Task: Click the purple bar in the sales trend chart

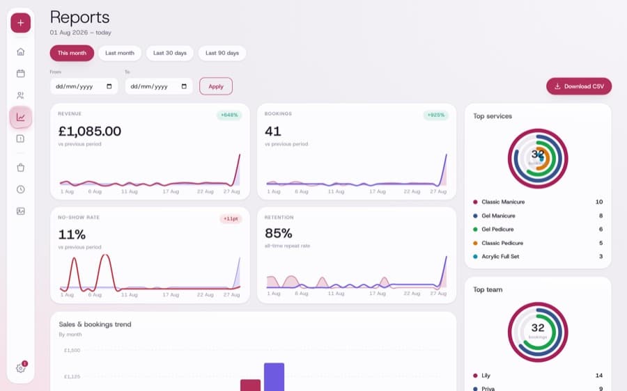Action: click(274, 377)
